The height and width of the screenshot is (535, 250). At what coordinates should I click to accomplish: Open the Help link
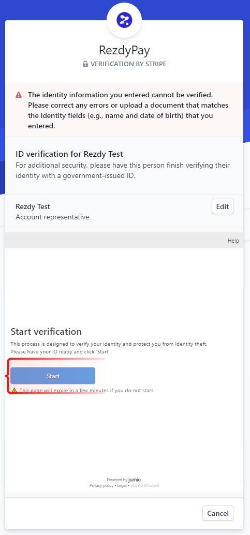(233, 241)
